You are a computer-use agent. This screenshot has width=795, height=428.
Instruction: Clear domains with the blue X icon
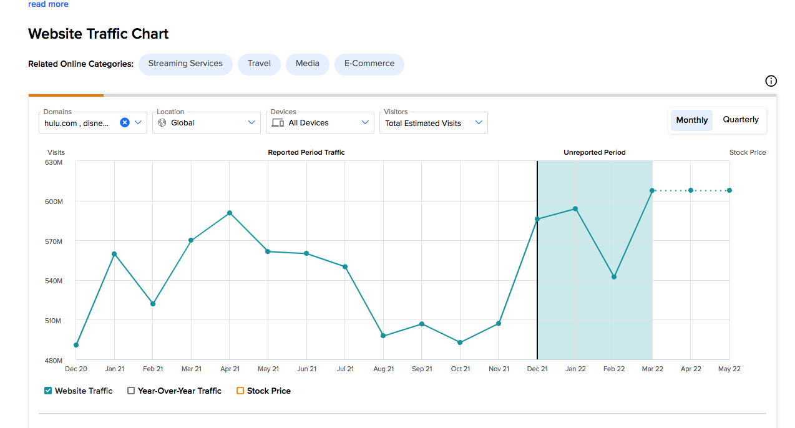pyautogui.click(x=125, y=123)
